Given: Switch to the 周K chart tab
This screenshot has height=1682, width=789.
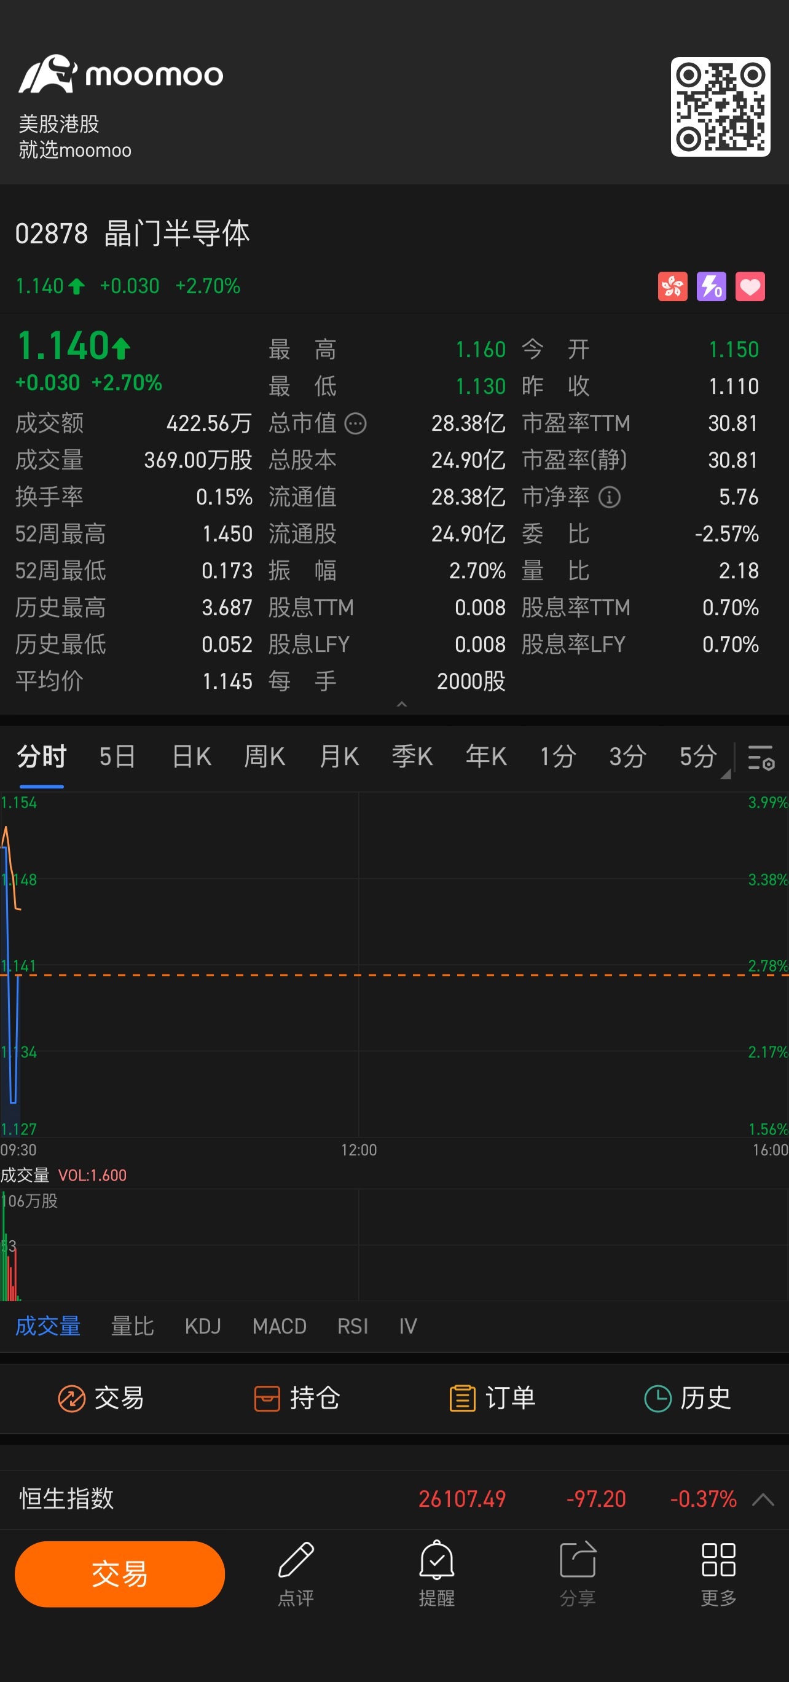Looking at the screenshot, I should pos(264,757).
